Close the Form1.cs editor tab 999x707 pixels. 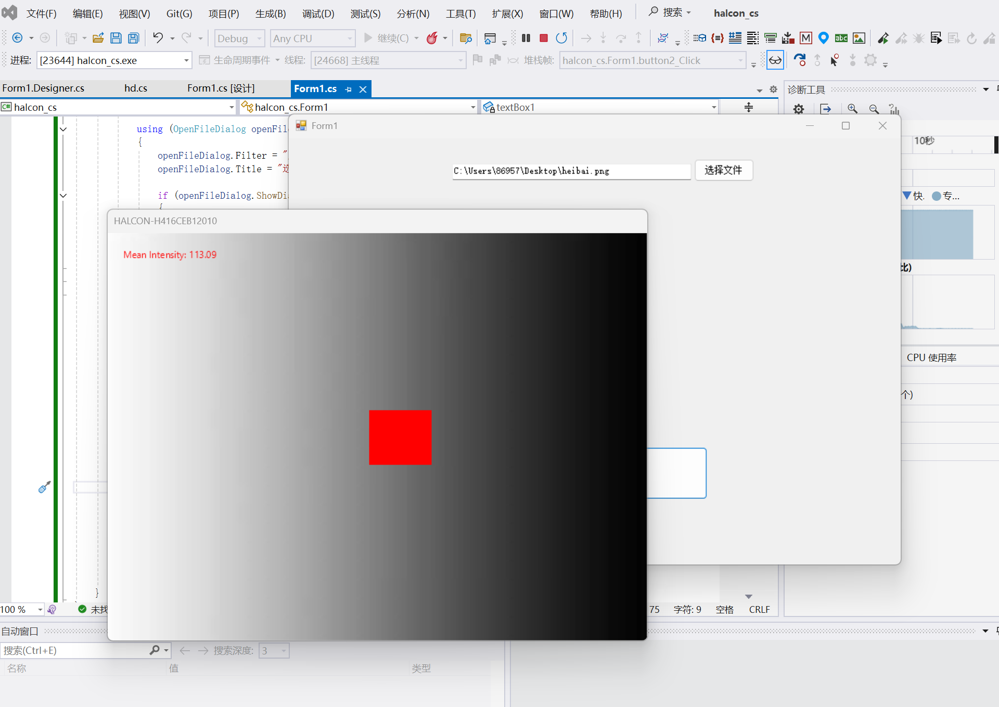(363, 89)
